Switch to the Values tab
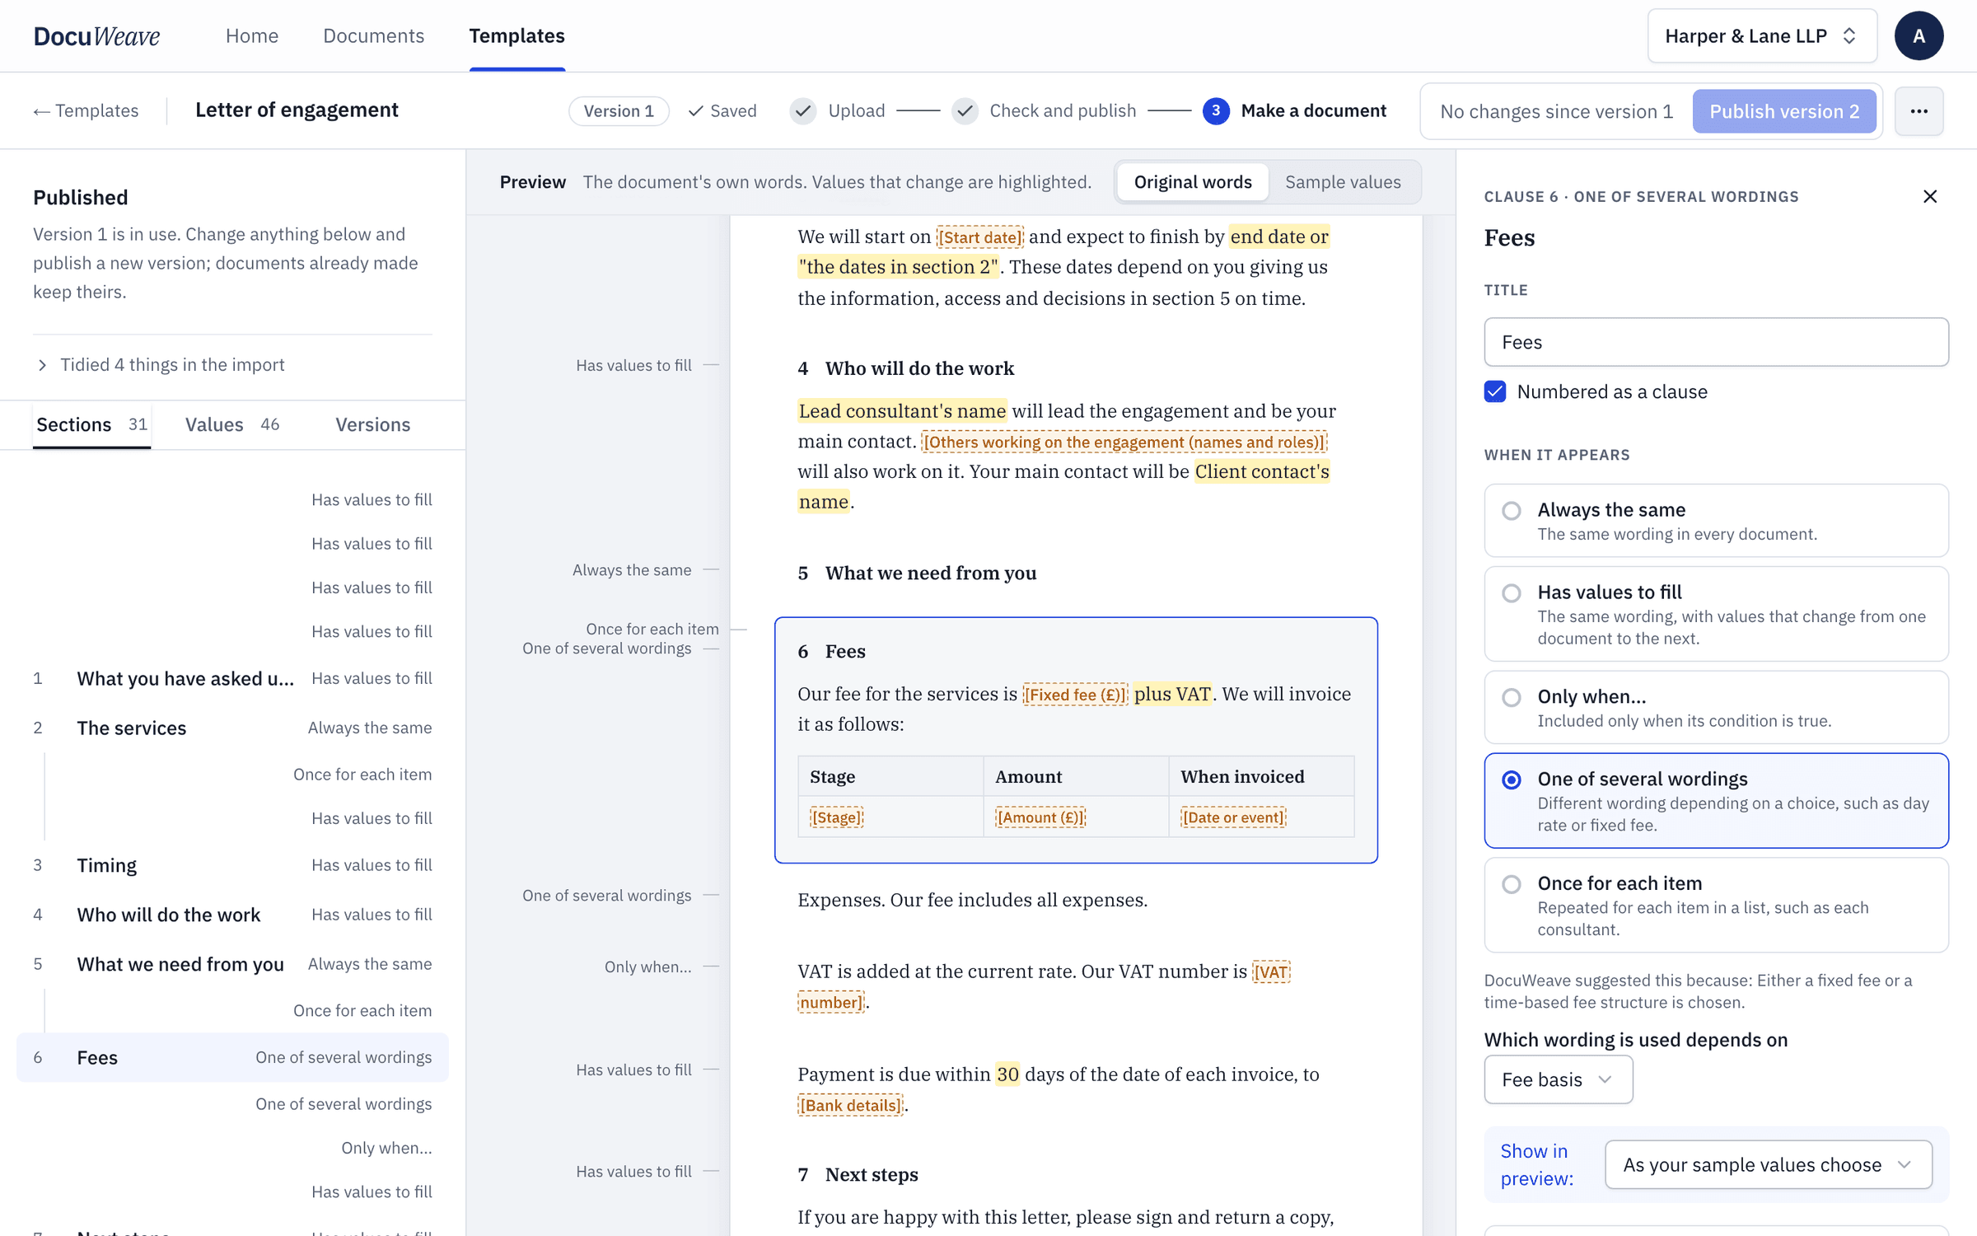The height and width of the screenshot is (1236, 1977). 232,424
